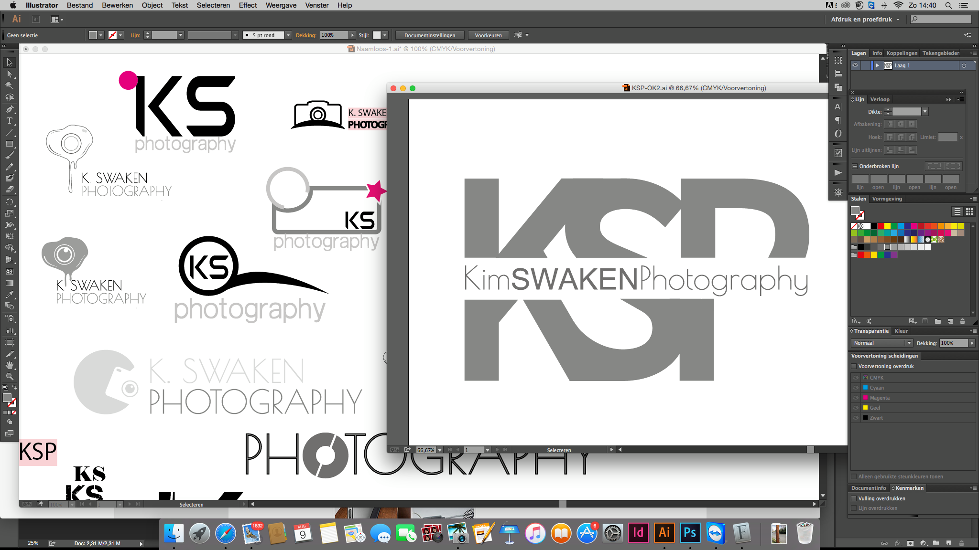Click the orange Dekking link in control bar
The height and width of the screenshot is (550, 979).
[x=306, y=35]
